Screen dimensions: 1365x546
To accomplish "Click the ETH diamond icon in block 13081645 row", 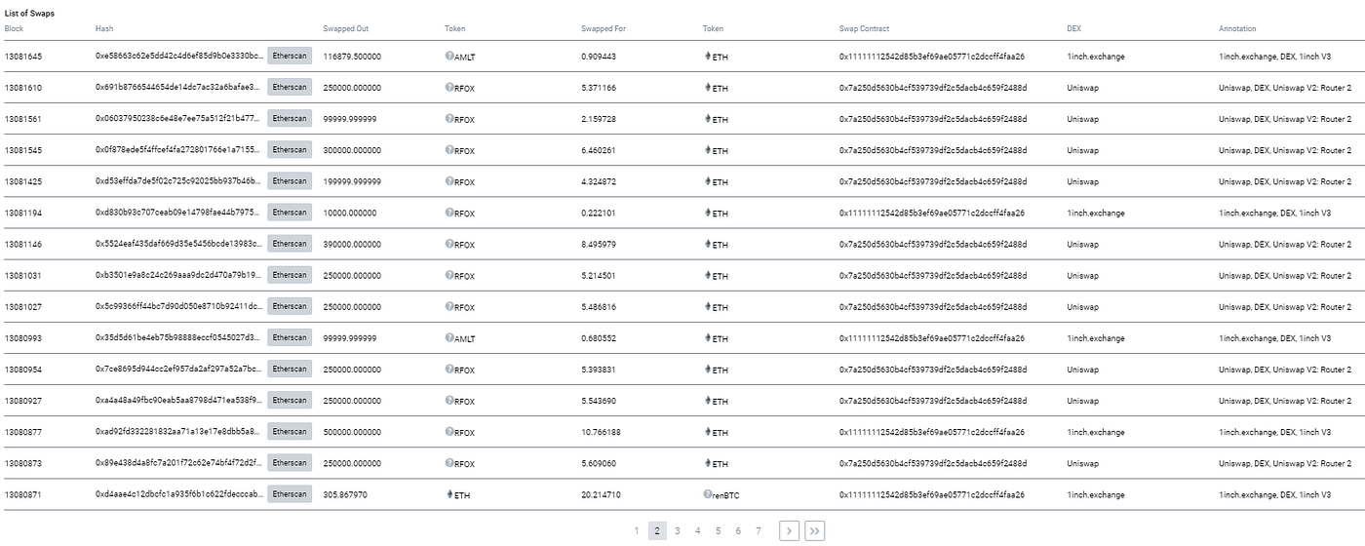I will 708,57.
